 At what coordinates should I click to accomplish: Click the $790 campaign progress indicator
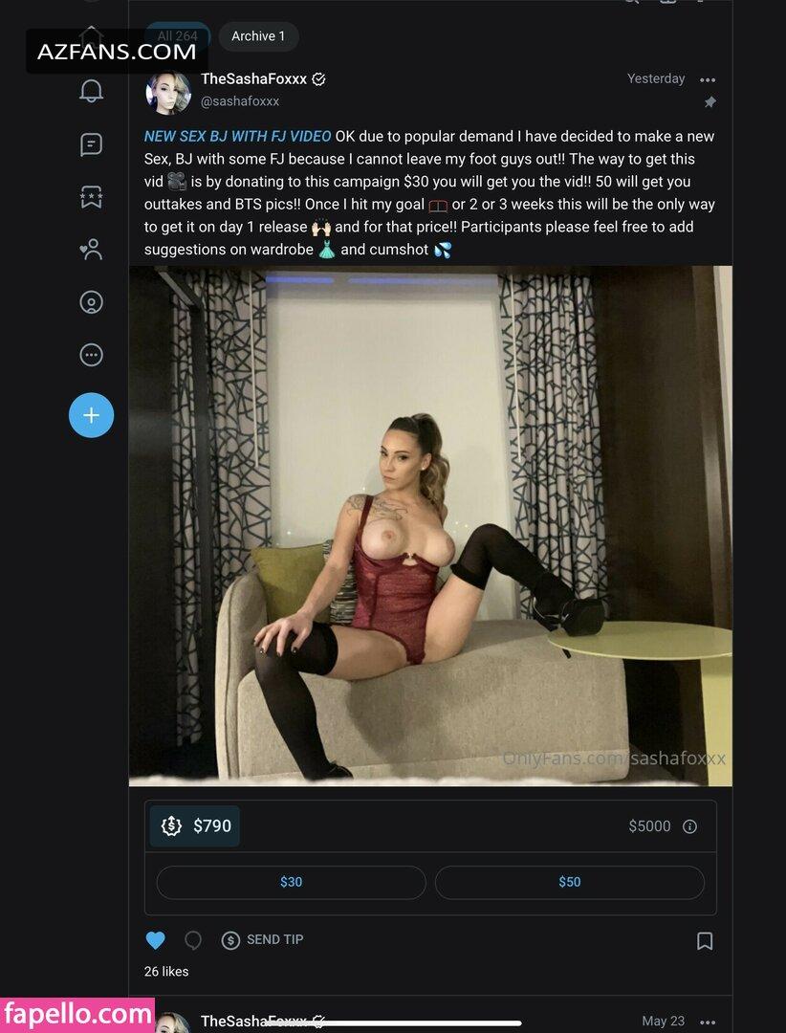point(195,826)
